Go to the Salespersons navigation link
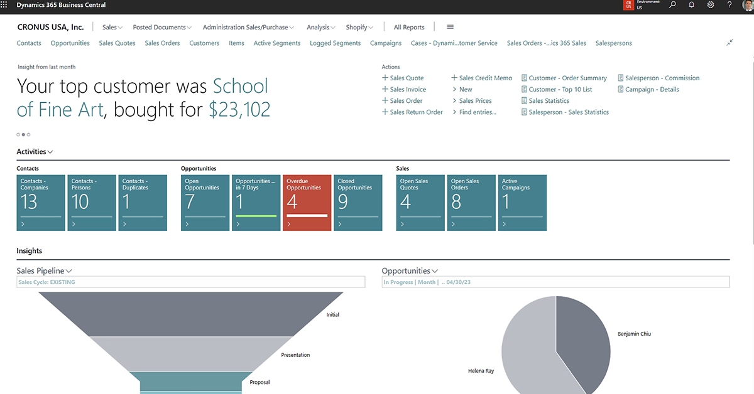 (x=614, y=43)
